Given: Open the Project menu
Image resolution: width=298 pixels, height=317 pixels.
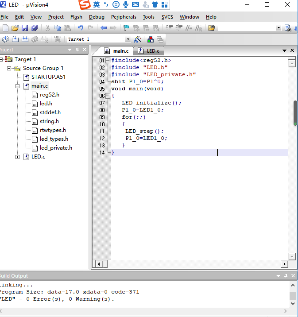Looking at the screenshot, I should [56, 17].
